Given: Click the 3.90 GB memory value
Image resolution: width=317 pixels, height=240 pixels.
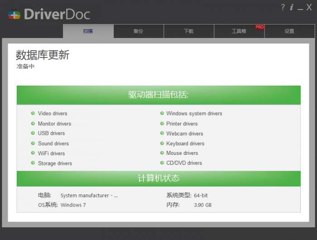Looking at the screenshot, I should point(203,205).
